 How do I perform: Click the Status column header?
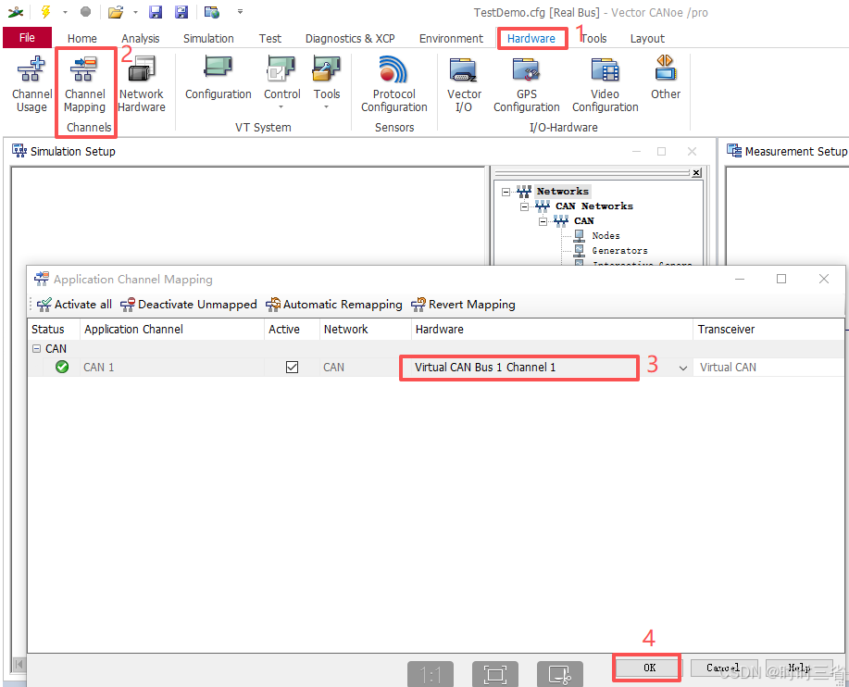[53, 330]
